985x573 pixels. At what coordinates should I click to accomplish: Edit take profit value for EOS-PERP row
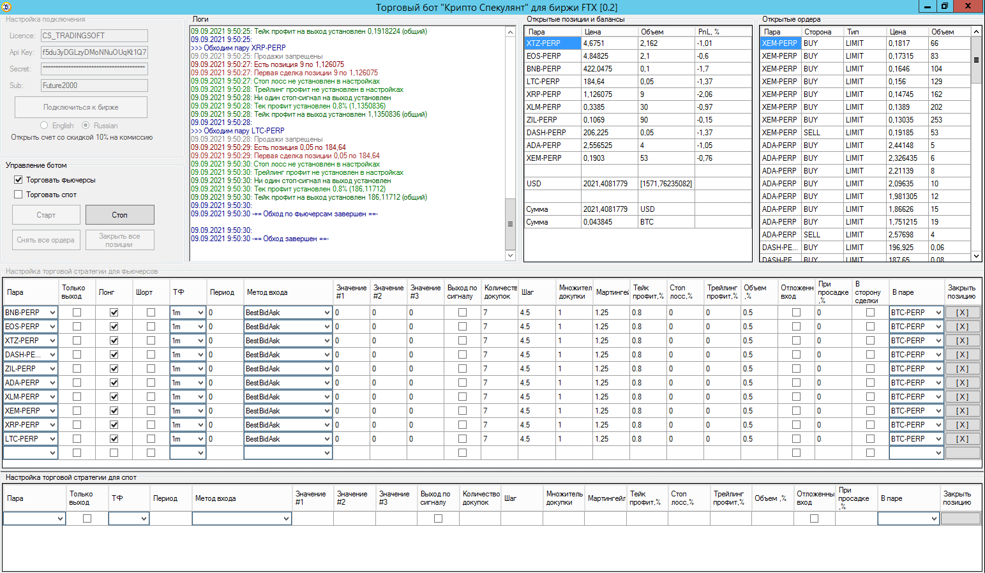(648, 327)
